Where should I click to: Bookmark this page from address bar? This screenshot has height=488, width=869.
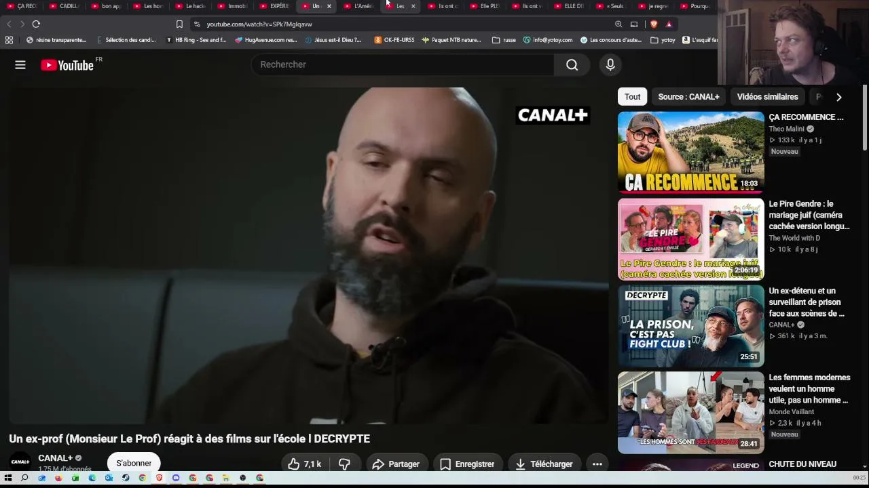click(179, 24)
